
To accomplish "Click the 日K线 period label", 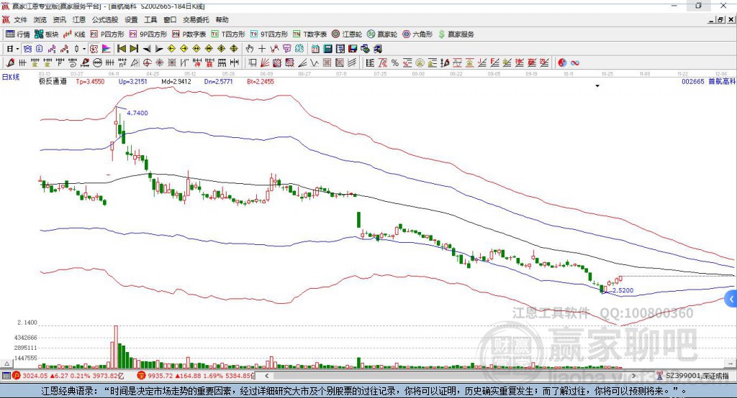I will point(11,77).
